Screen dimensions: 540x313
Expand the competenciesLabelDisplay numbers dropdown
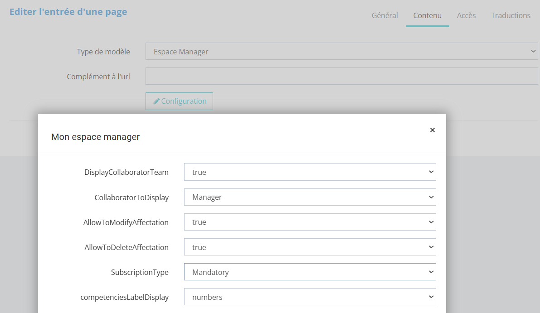pos(310,297)
